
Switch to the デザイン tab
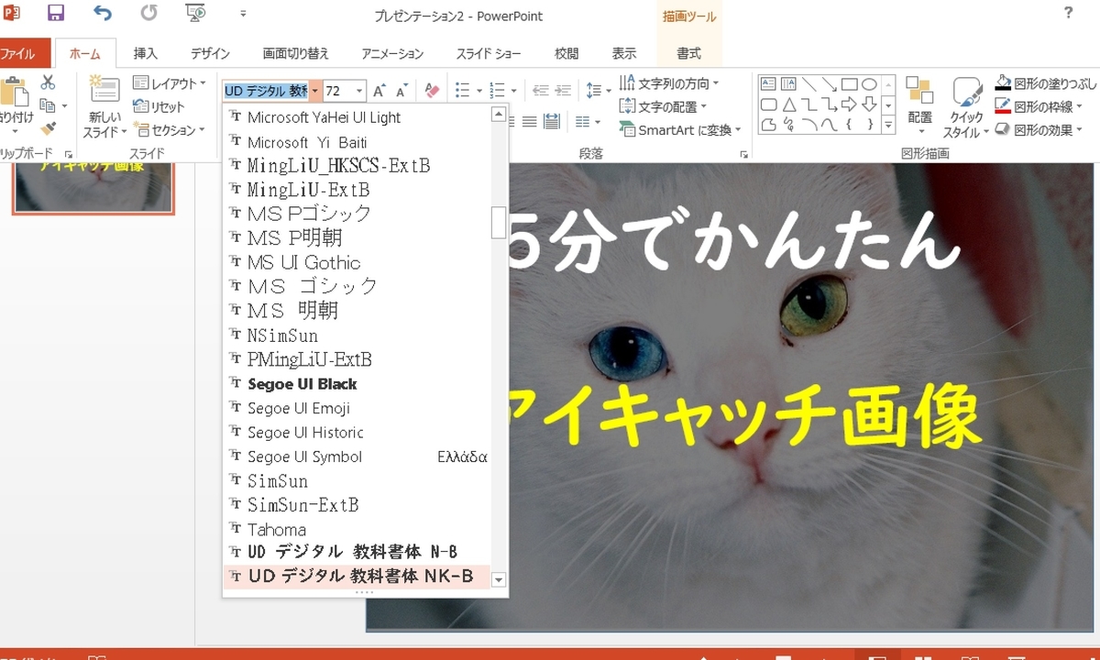point(210,53)
